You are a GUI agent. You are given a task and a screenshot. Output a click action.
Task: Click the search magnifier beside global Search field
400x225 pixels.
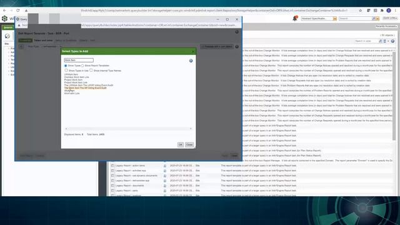pos(374,19)
